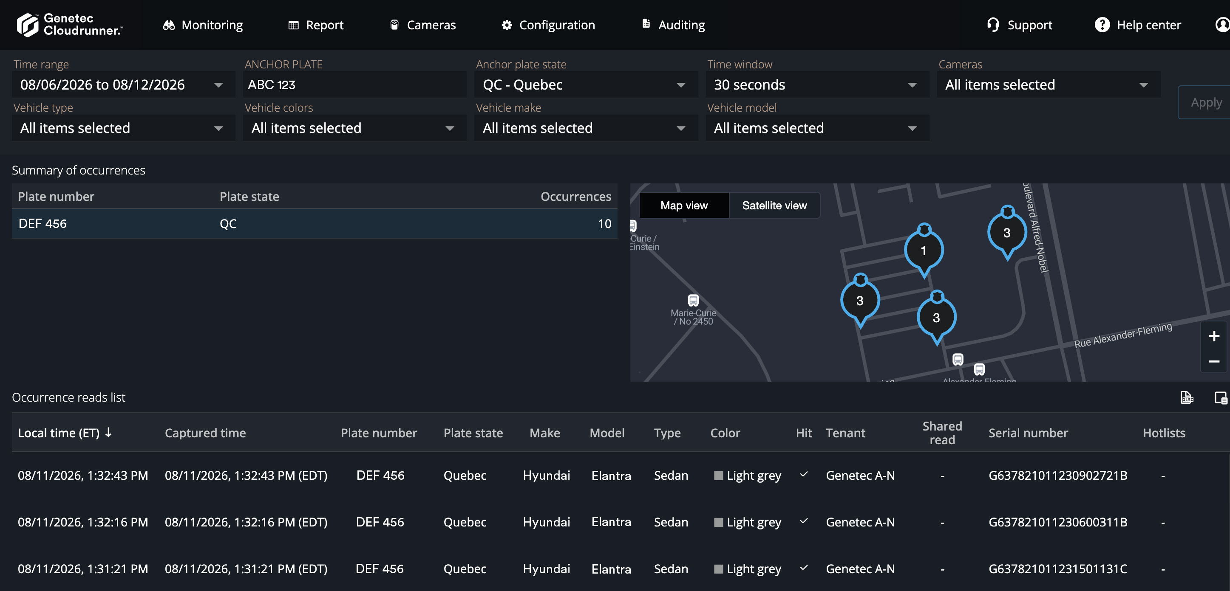
Task: Open the Vehicle model dropdown
Action: [x=817, y=128]
